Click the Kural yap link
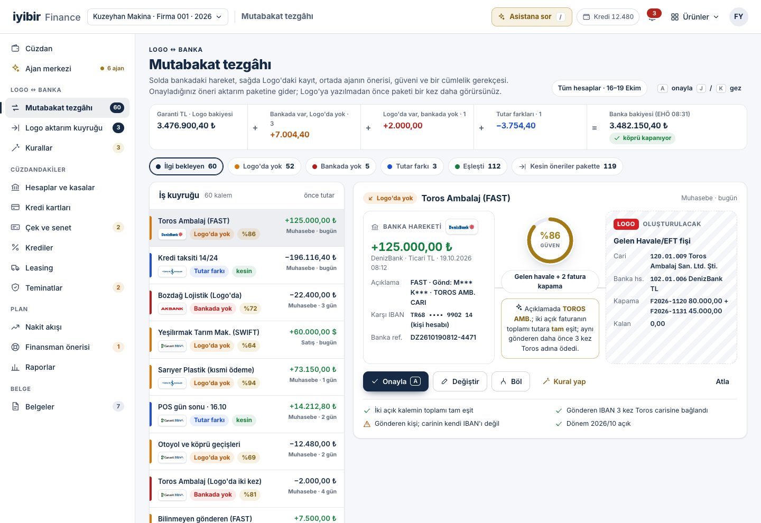Viewport: 761px width, 523px height. 564,381
